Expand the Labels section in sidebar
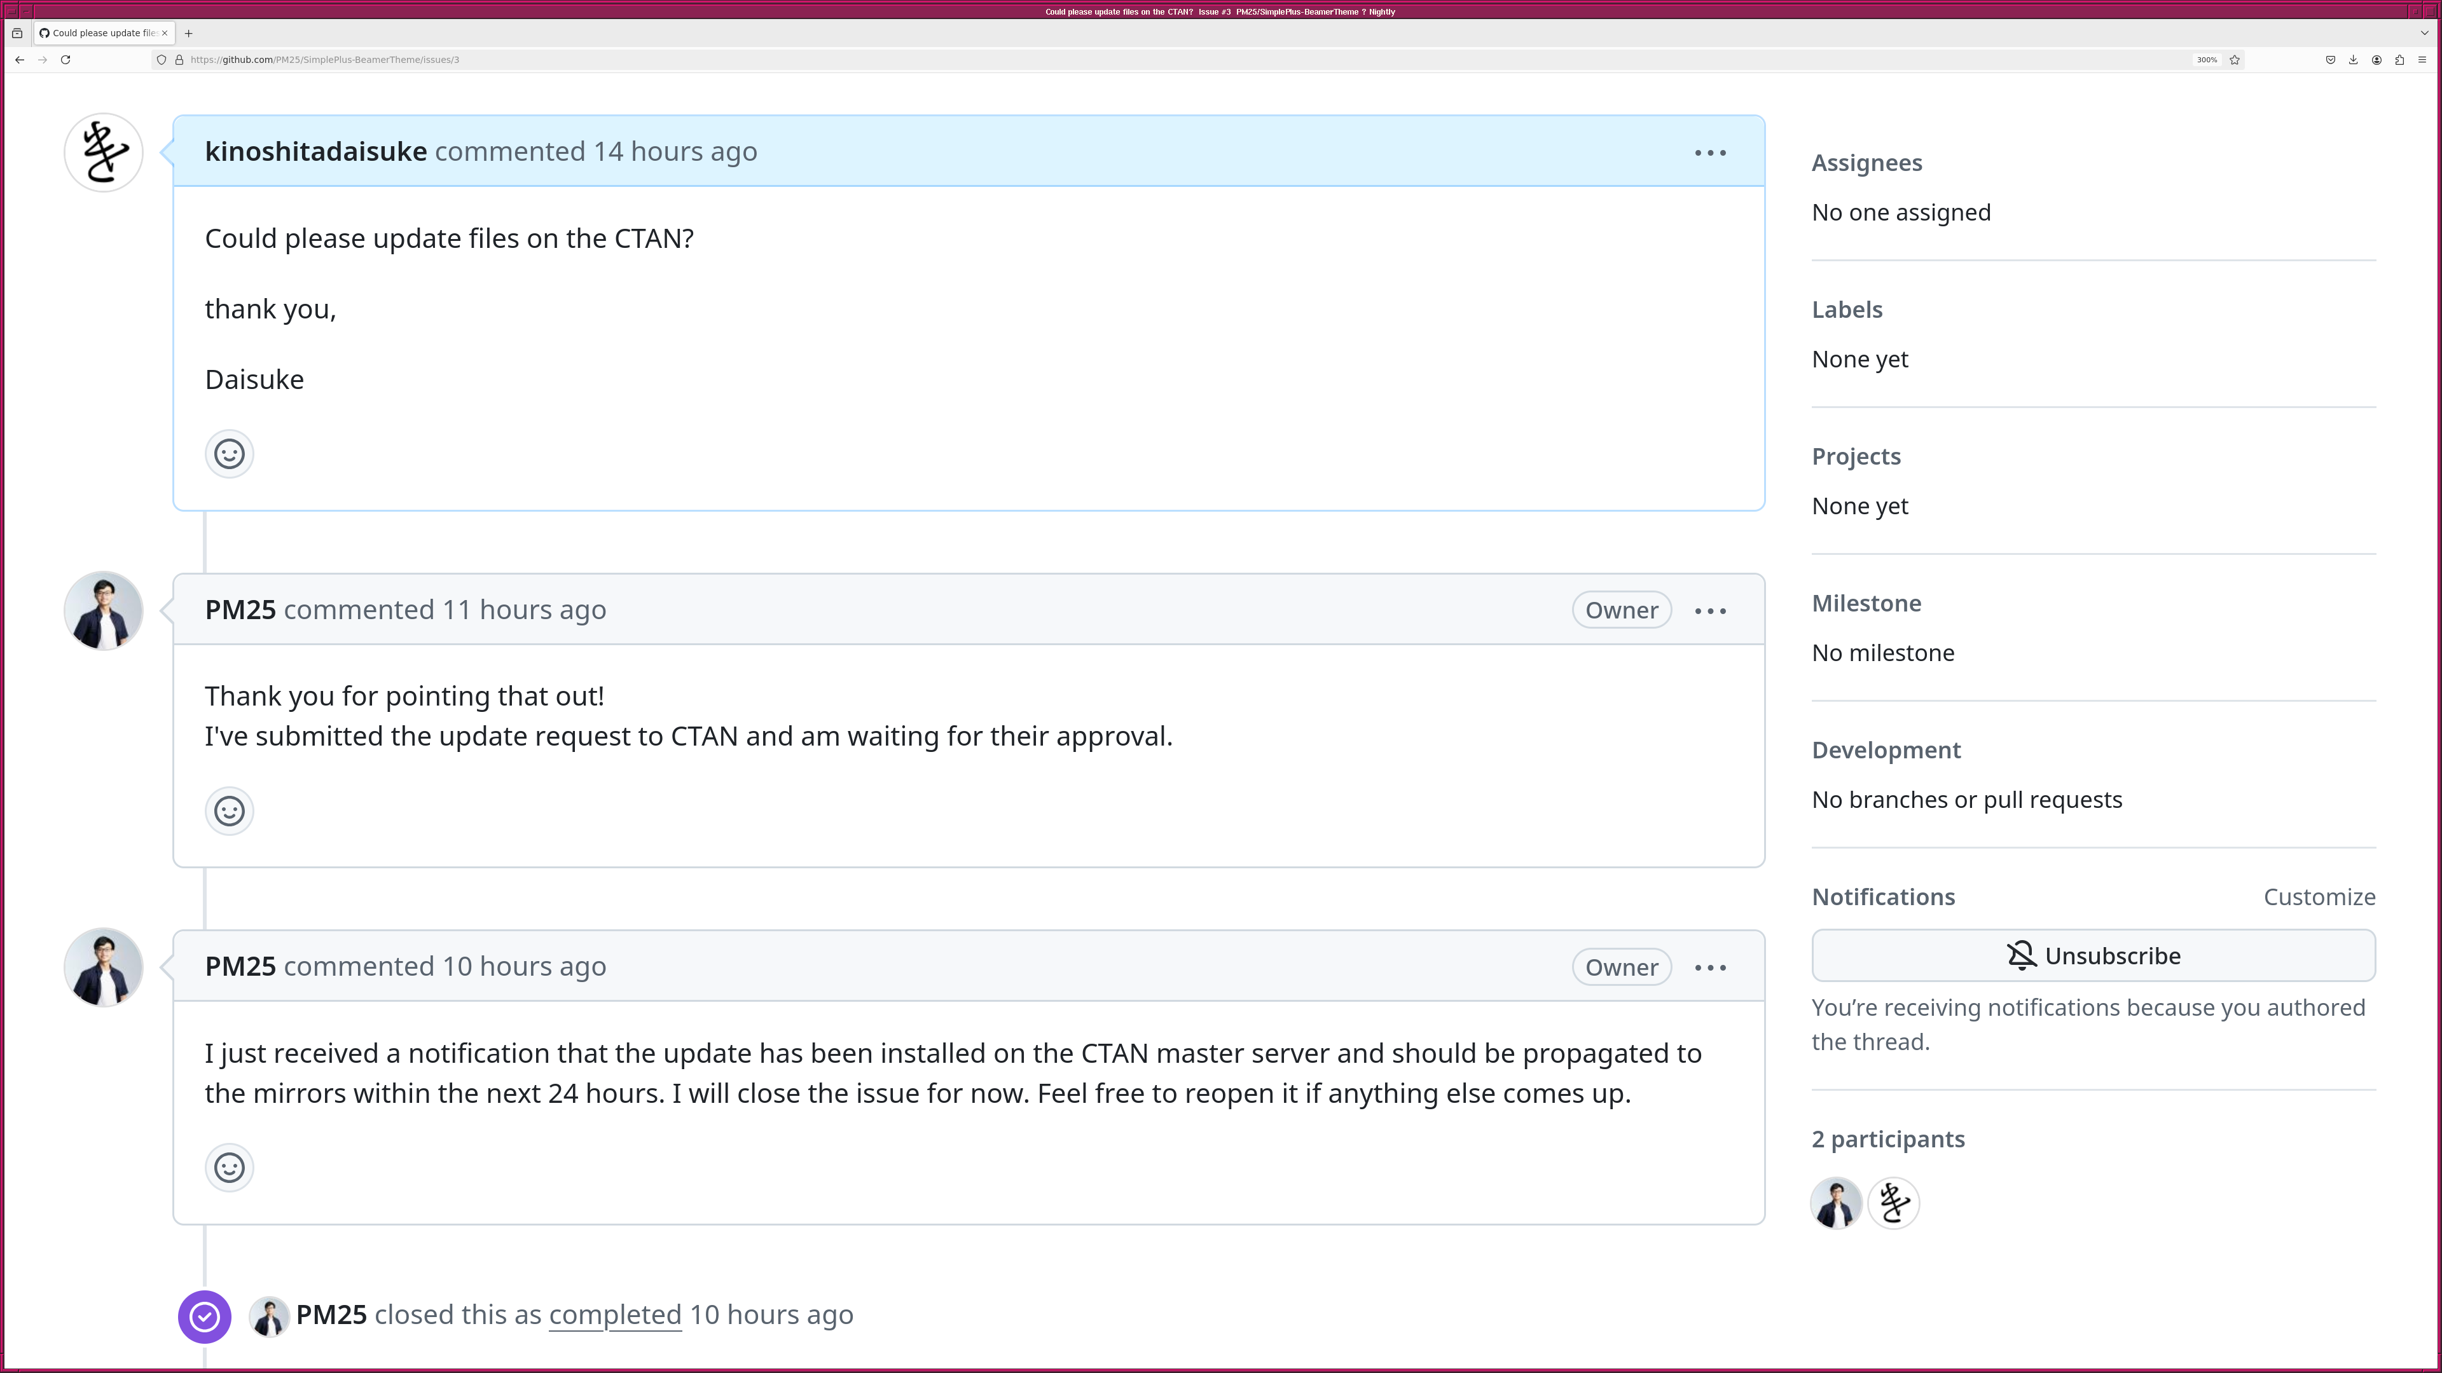2442x1373 pixels. pyautogui.click(x=1847, y=308)
